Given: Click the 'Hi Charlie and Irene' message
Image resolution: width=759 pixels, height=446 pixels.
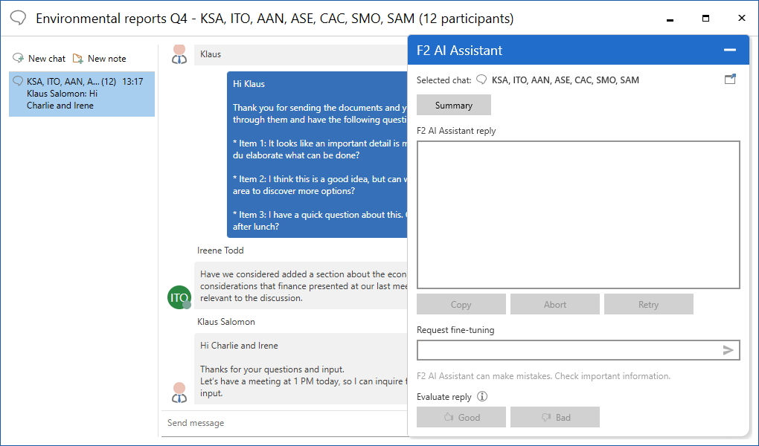Looking at the screenshot, I should [x=301, y=369].
